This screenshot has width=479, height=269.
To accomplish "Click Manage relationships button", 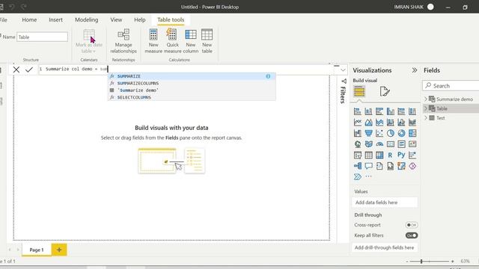I will pos(123,42).
